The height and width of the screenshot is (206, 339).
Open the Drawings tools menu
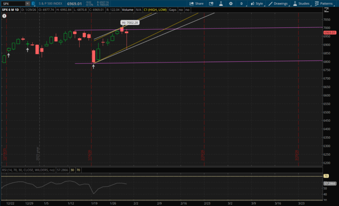tap(278, 4)
